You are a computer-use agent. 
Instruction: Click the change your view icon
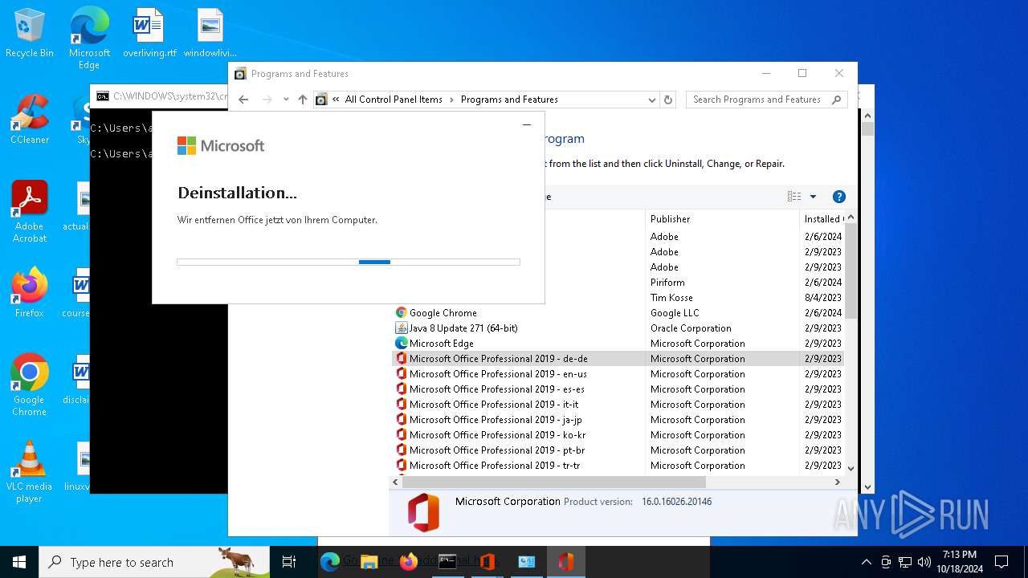coord(794,197)
